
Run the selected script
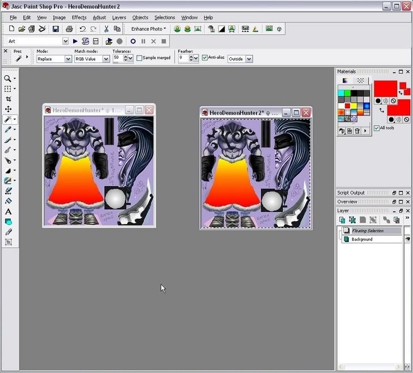75,41
